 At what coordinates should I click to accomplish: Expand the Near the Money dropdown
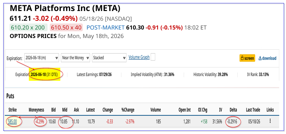pyautogui.click(x=75, y=58)
